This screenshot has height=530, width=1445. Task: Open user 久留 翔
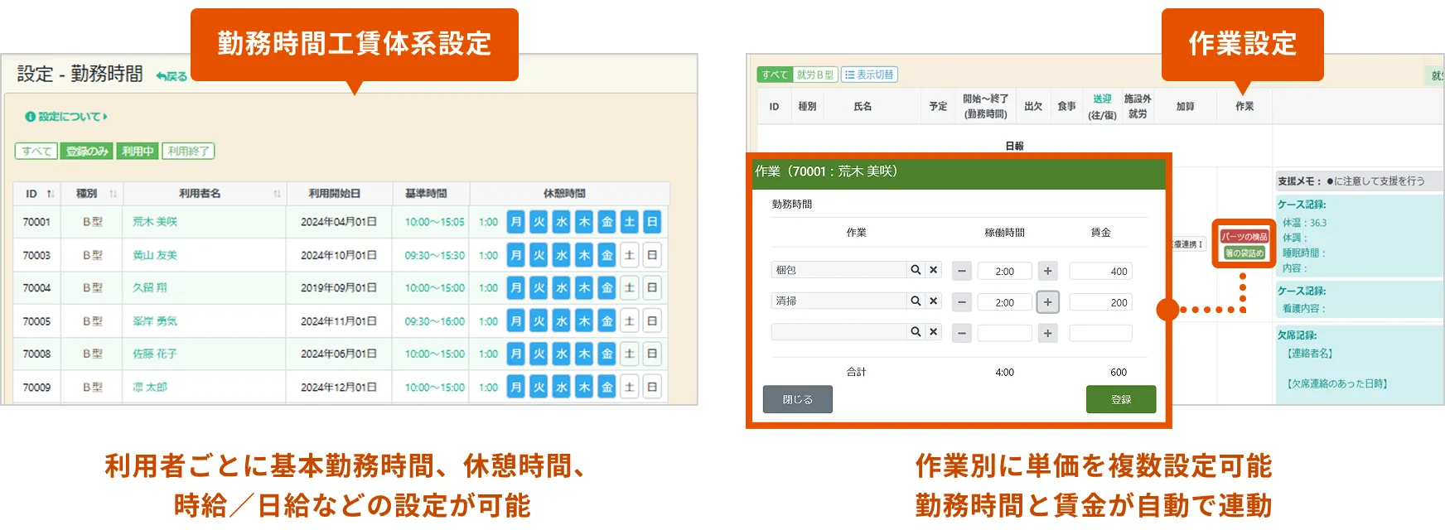(150, 287)
